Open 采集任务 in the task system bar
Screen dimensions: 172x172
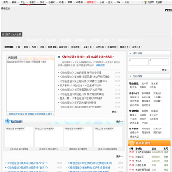[87, 47]
